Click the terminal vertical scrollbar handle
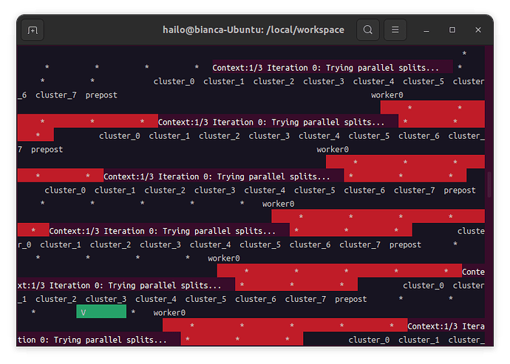Image resolution: width=510 pixels, height=364 pixels. (x=488, y=184)
